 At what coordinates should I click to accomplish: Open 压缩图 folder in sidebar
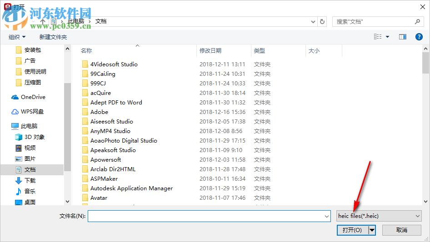[x=28, y=83]
